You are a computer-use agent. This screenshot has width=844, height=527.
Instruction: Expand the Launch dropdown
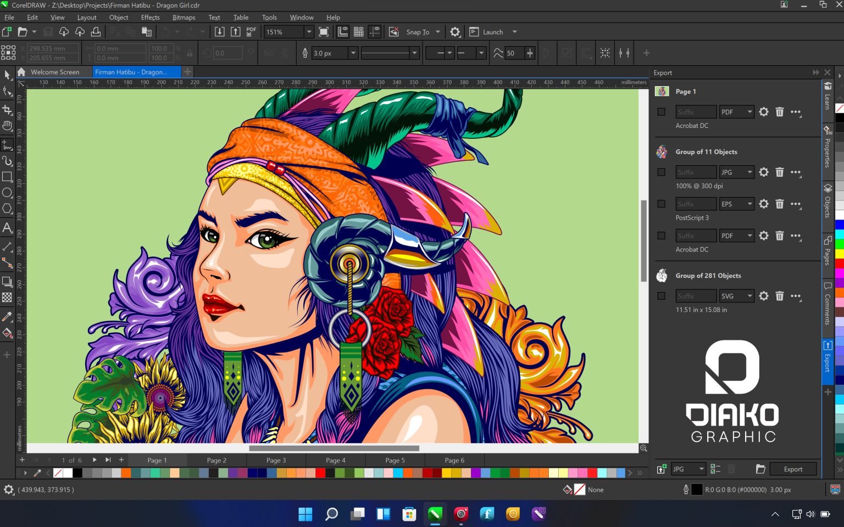point(515,32)
